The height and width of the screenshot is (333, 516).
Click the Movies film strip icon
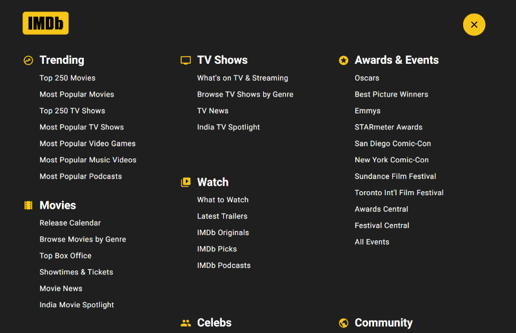[28, 205]
